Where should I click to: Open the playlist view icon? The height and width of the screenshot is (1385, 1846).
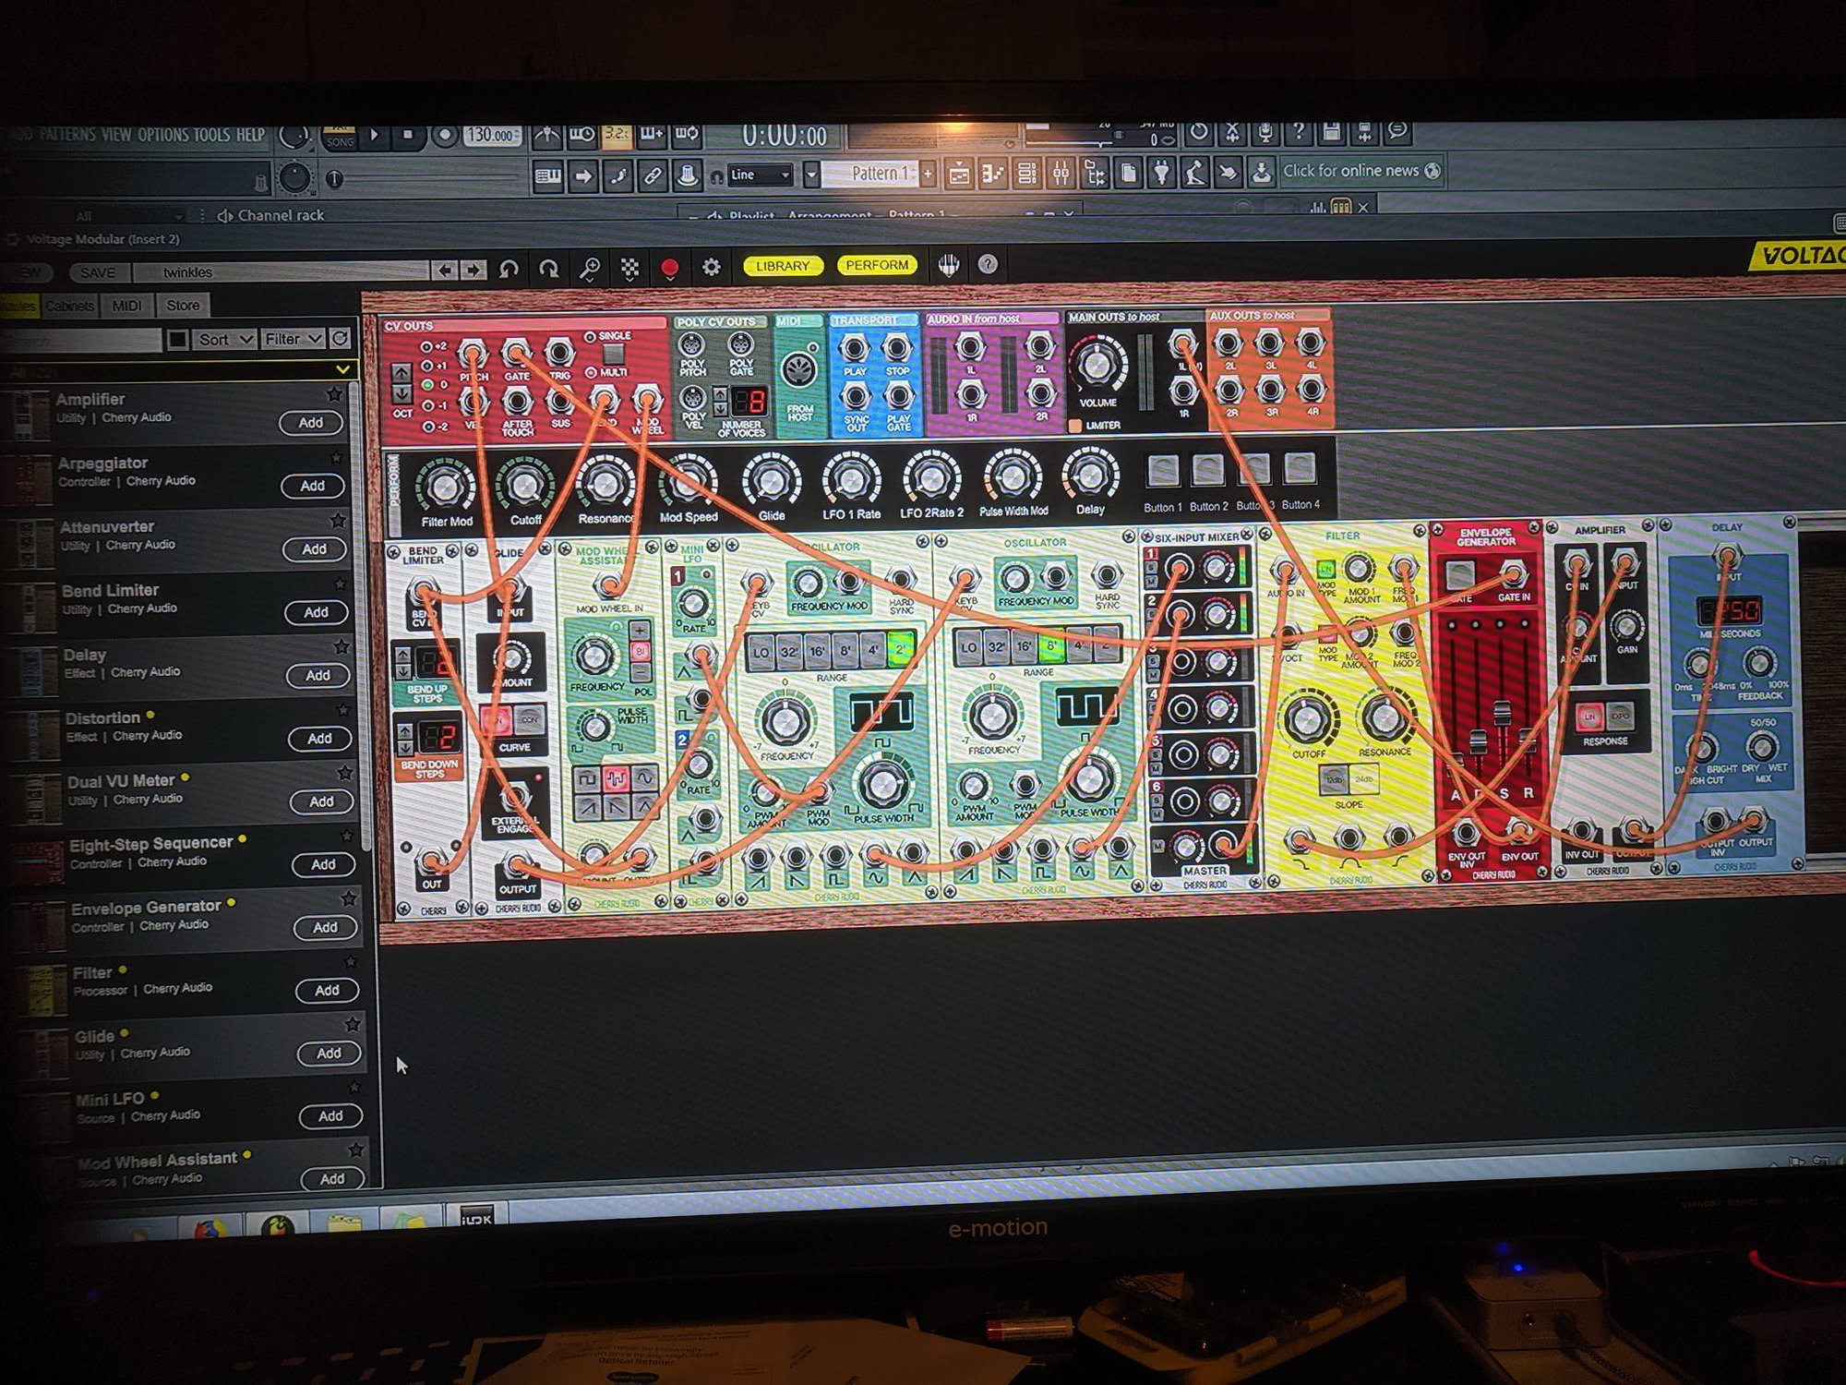pyautogui.click(x=959, y=174)
